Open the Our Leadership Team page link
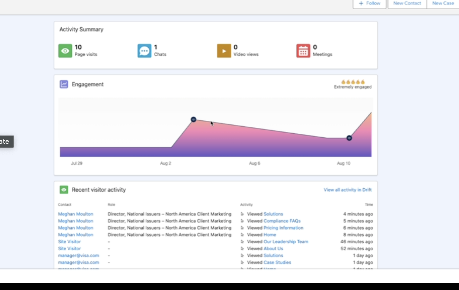The height and width of the screenshot is (290, 459). pos(286,241)
